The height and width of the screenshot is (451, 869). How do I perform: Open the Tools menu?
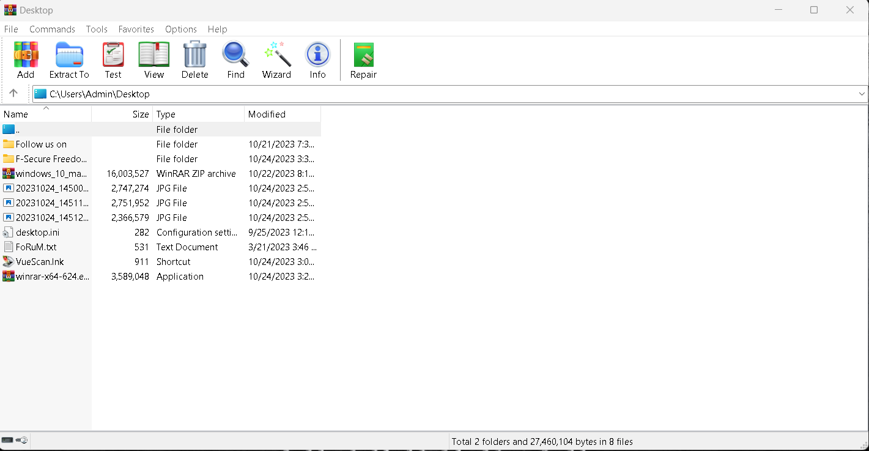click(97, 29)
